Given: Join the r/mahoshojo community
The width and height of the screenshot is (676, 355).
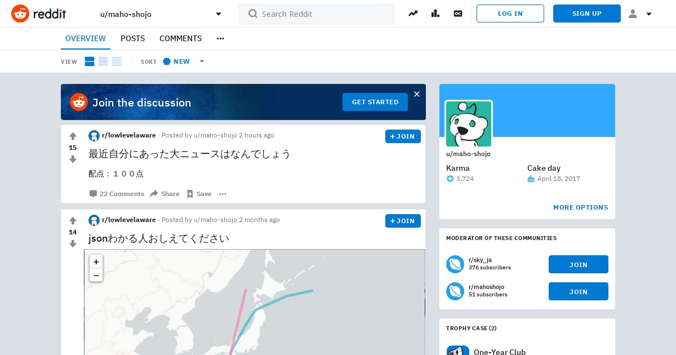Looking at the screenshot, I should point(579,291).
